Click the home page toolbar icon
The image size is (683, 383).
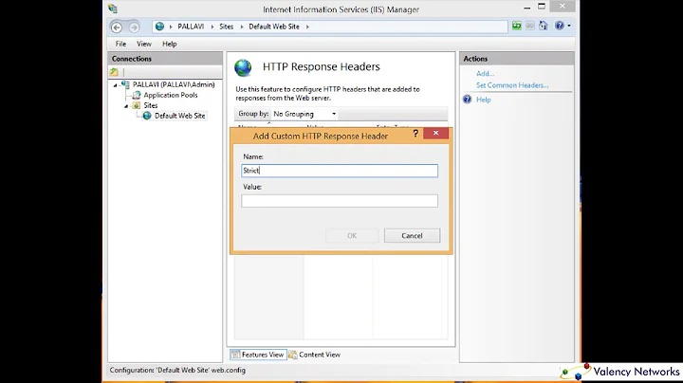coord(544,26)
